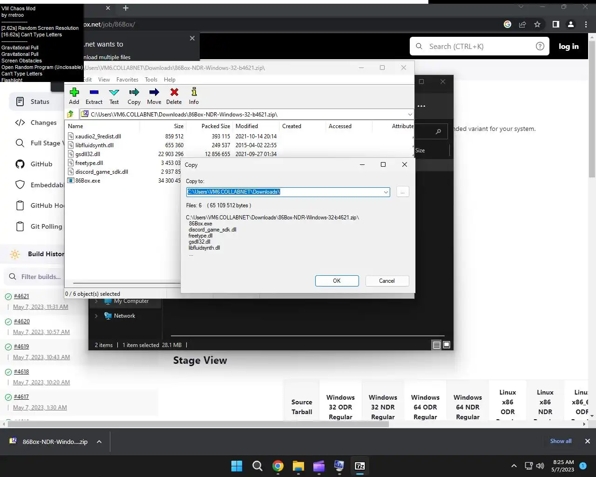This screenshot has width=596, height=477.
Task: Click the log in link
Action: [569, 46]
